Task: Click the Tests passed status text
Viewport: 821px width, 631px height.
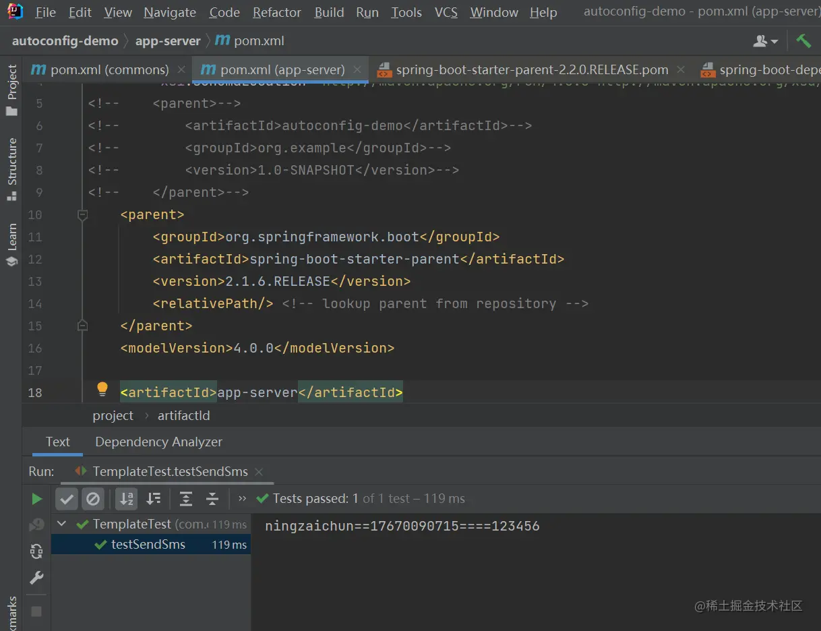Action: click(369, 499)
